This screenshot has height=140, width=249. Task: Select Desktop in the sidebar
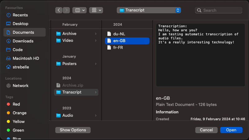pos(25,24)
